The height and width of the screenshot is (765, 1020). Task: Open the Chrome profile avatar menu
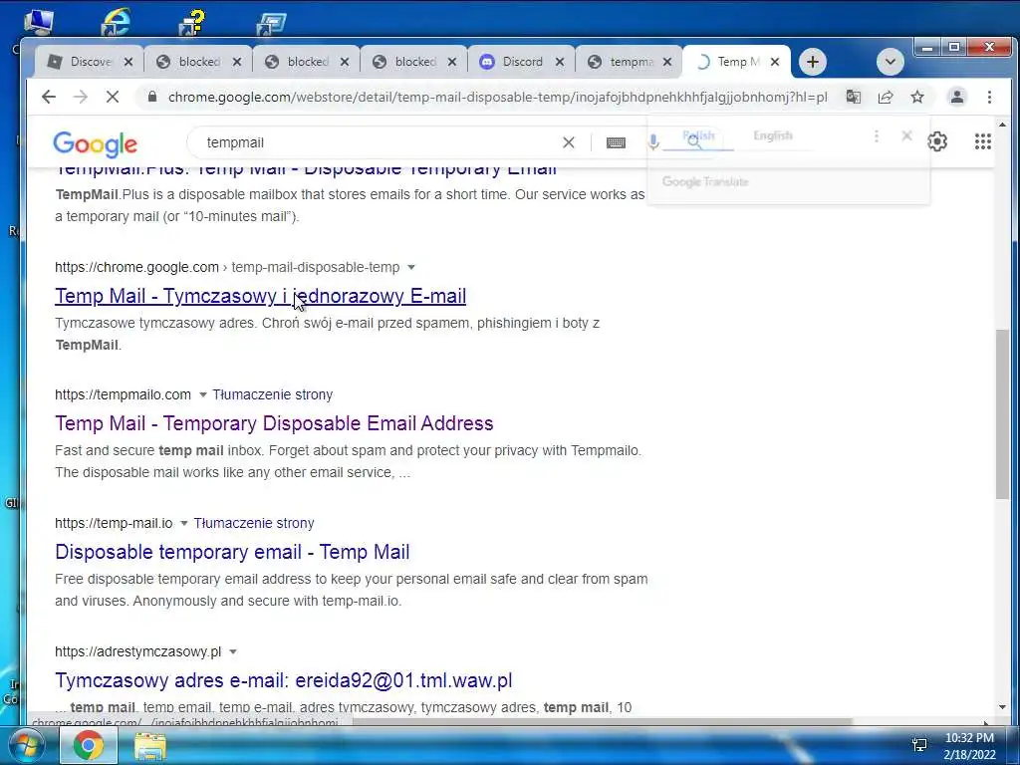(x=957, y=97)
